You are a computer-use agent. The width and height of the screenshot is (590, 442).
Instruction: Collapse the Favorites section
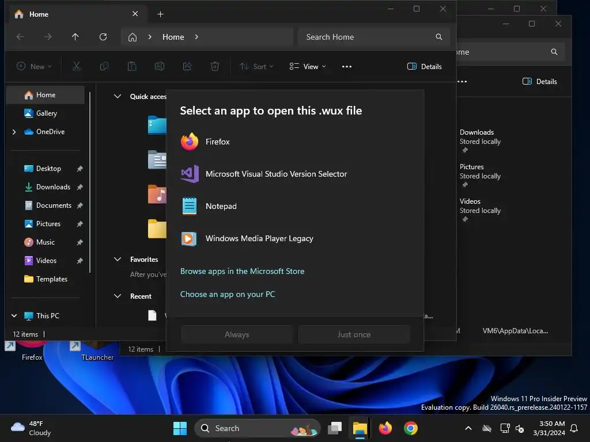(118, 260)
